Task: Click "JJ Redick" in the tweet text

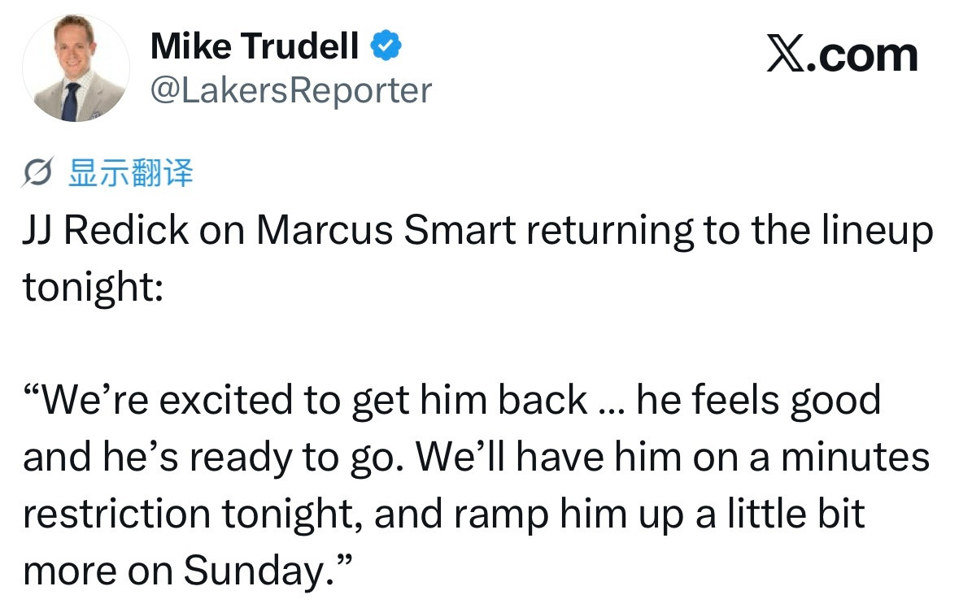Action: (106, 231)
